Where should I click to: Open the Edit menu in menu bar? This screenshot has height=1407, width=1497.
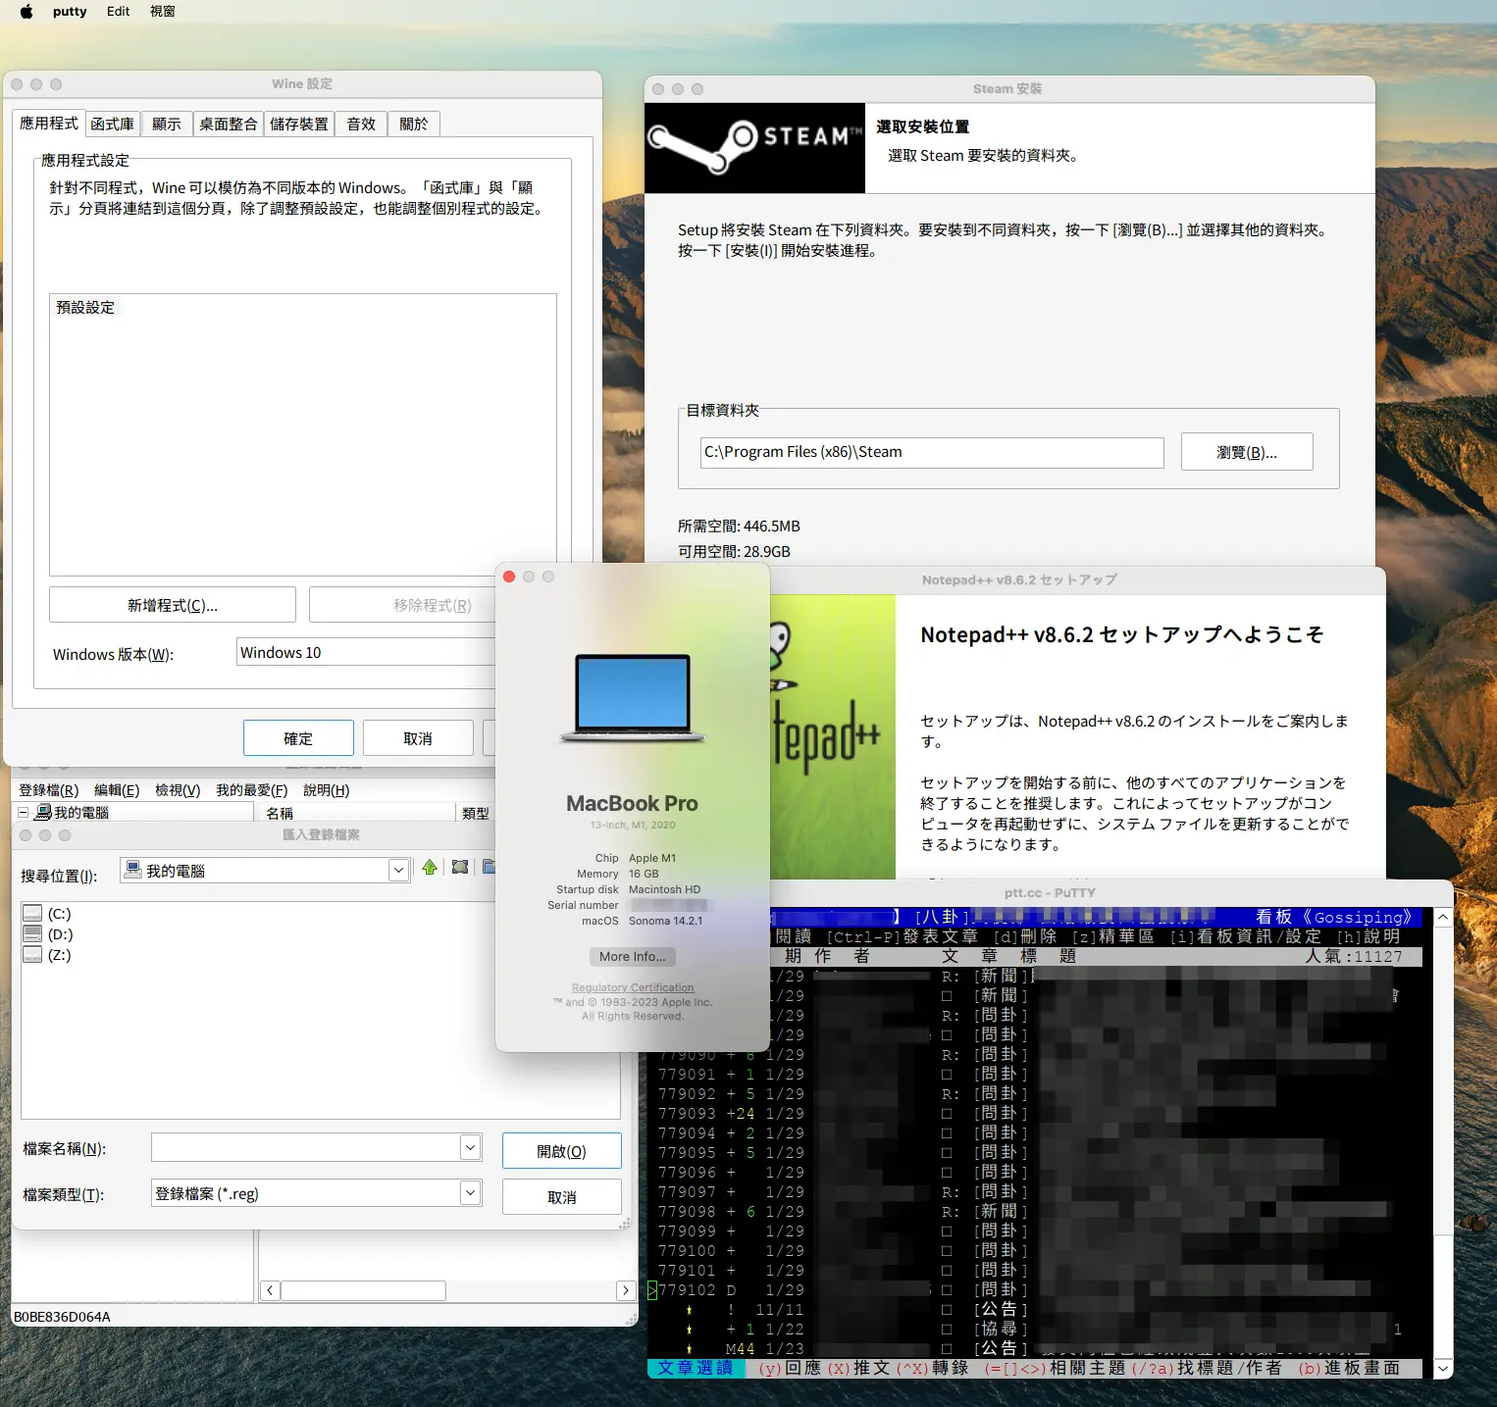click(x=119, y=12)
